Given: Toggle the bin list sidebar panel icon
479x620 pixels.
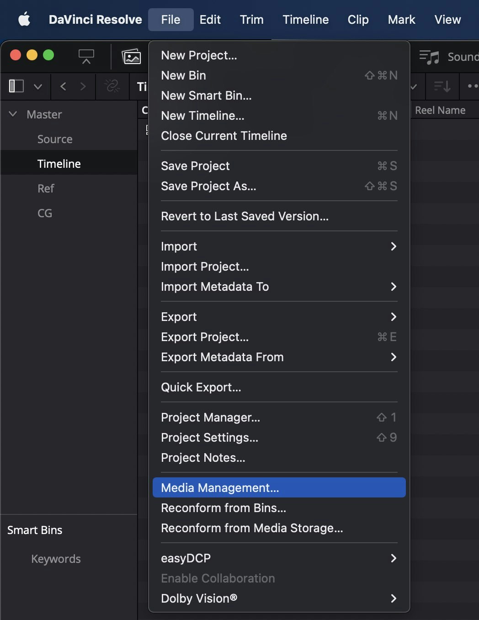Looking at the screenshot, I should tap(16, 86).
